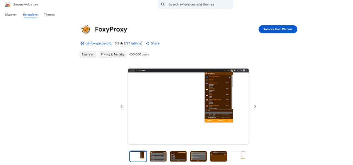Click the 3.8 rating value
The width and height of the screenshot is (353, 165).
click(117, 43)
